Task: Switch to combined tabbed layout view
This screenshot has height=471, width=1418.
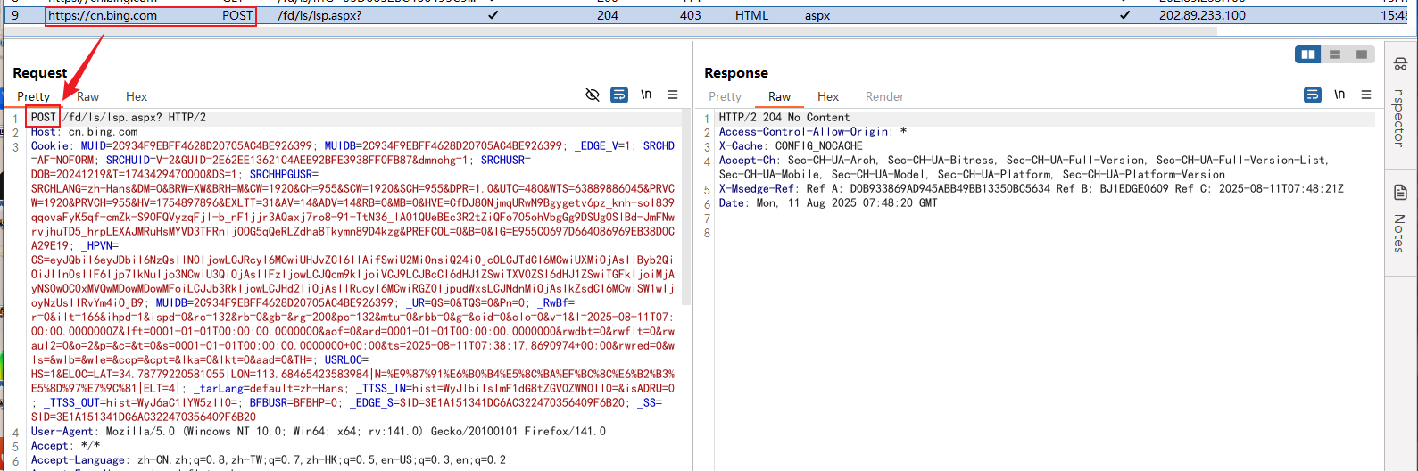Action: tap(1361, 54)
